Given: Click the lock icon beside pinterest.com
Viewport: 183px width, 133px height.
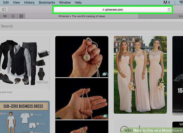Looking at the screenshot, I should 103,10.
